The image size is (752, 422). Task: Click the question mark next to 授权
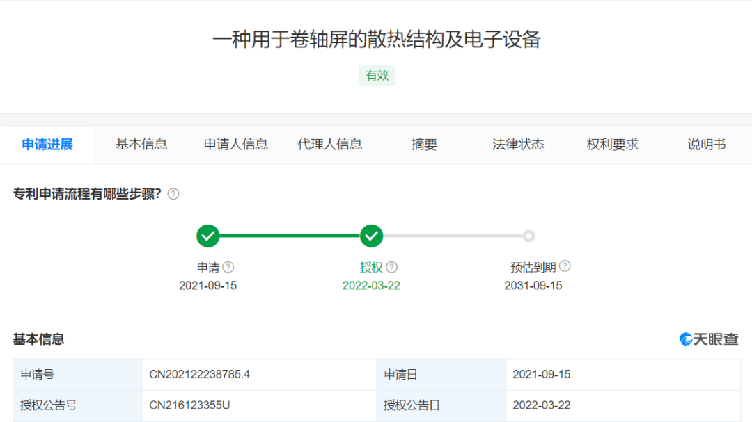(x=392, y=267)
